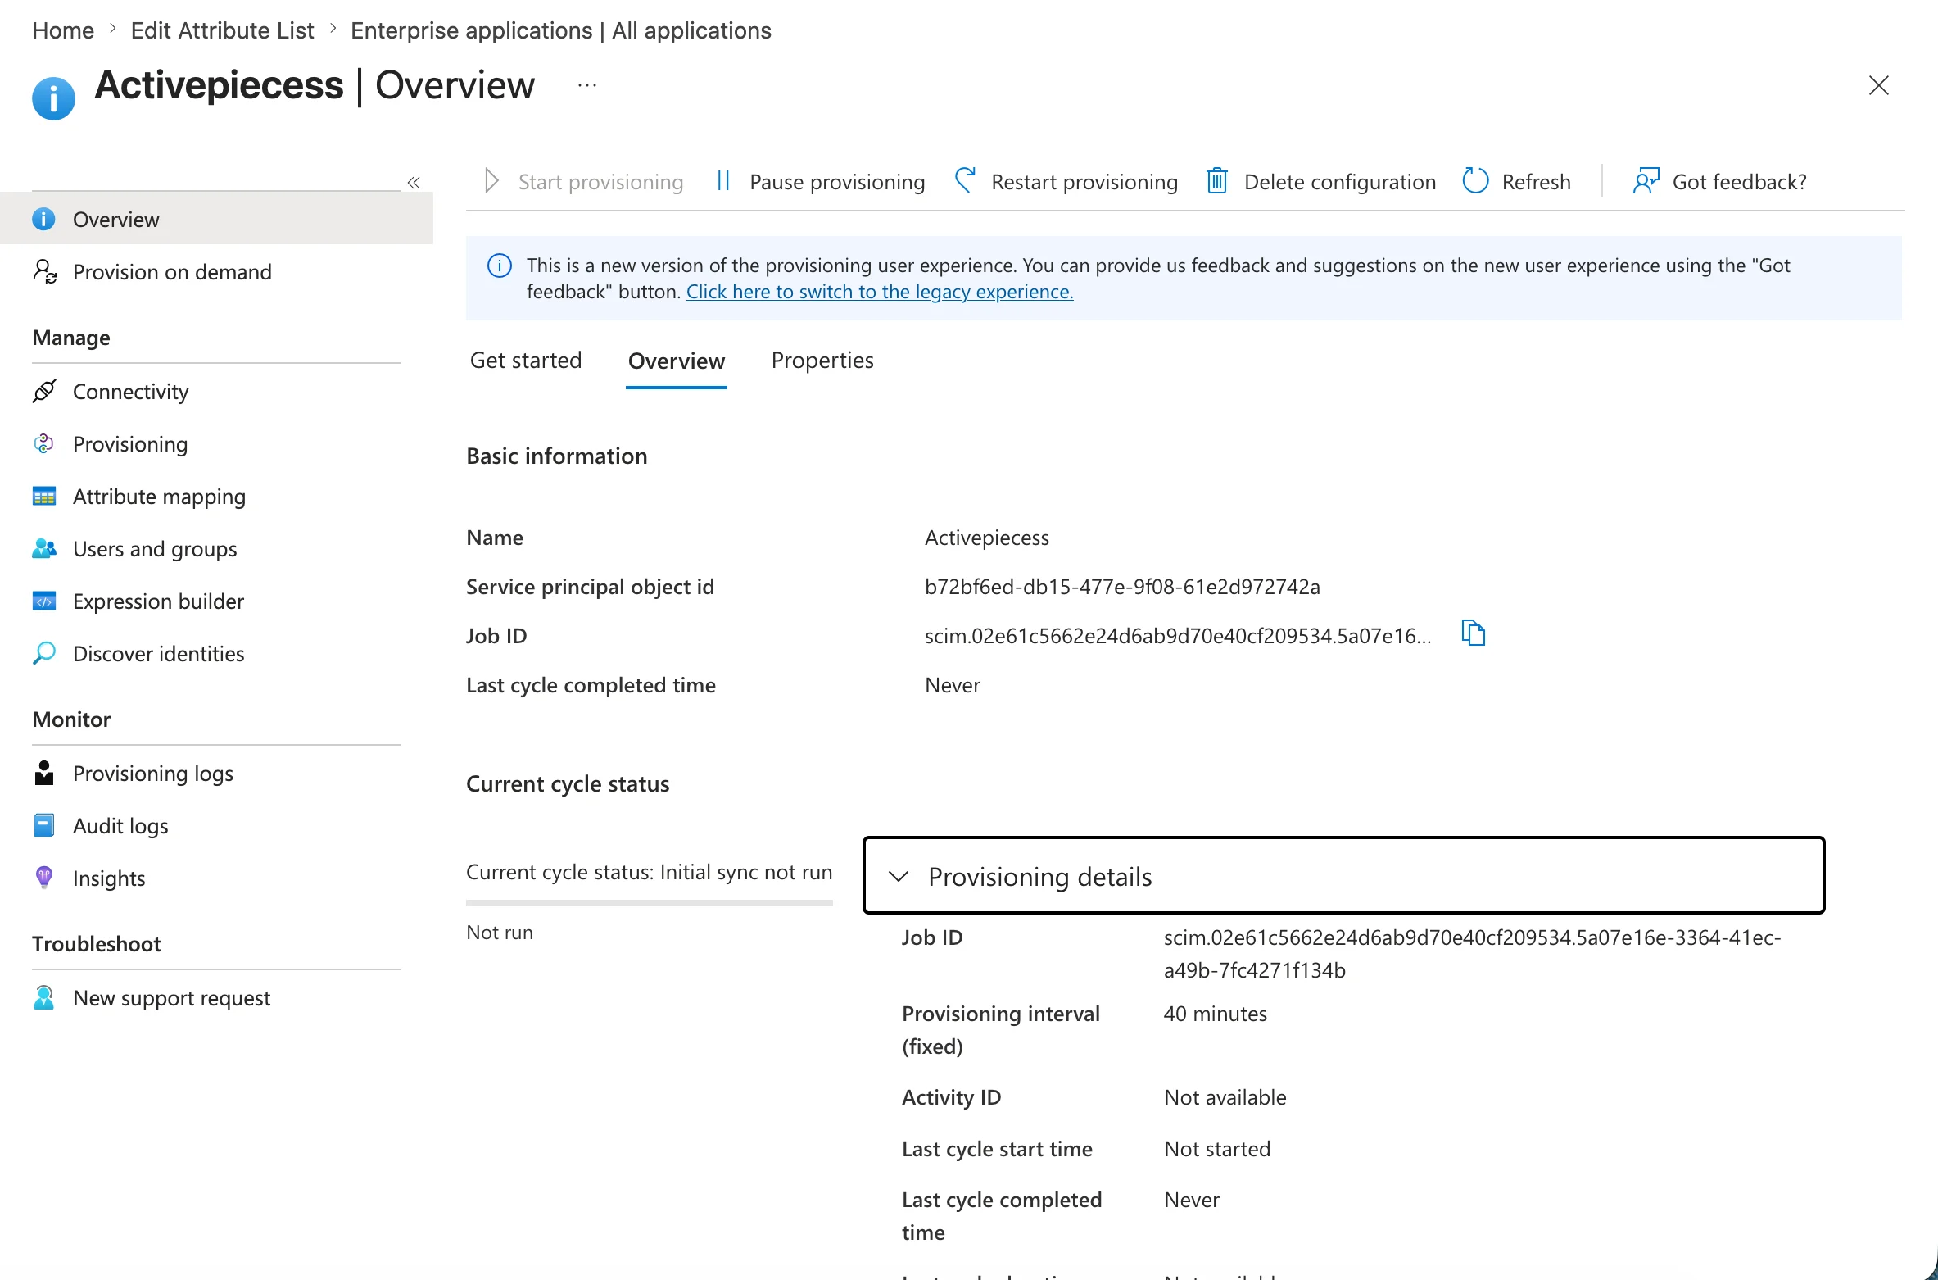The image size is (1938, 1280).
Task: Click Pause provisioning button
Action: (x=821, y=181)
